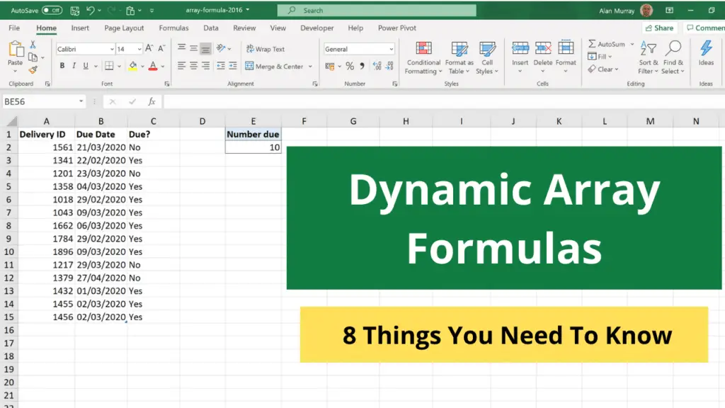Apply the yellow fill color

(133, 66)
